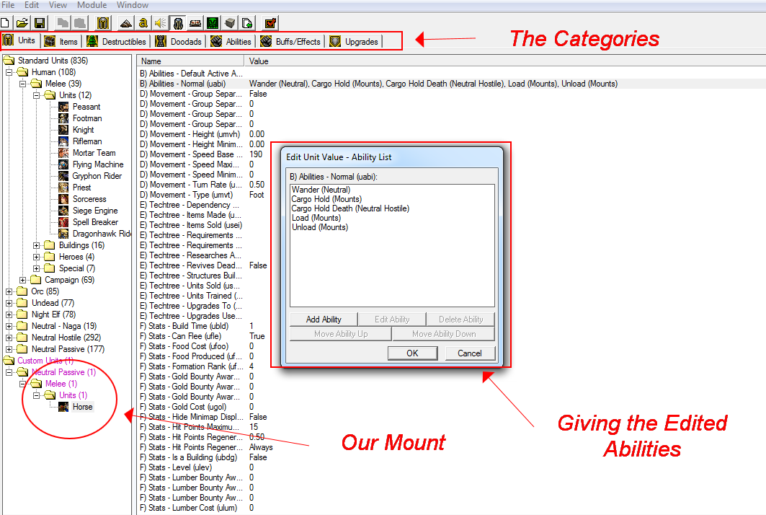766x515 pixels.
Task: Open the Terrain Editor mountain icon
Action: [126, 23]
